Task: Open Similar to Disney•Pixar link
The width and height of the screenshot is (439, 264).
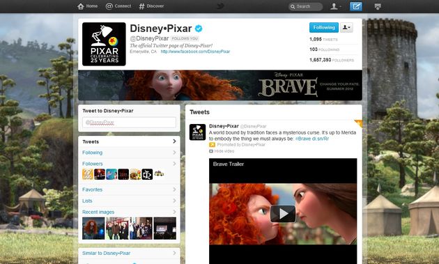Action: (106, 253)
